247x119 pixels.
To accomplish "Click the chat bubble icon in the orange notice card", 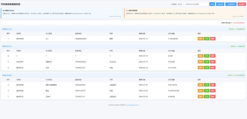I will click(x=127, y=11).
